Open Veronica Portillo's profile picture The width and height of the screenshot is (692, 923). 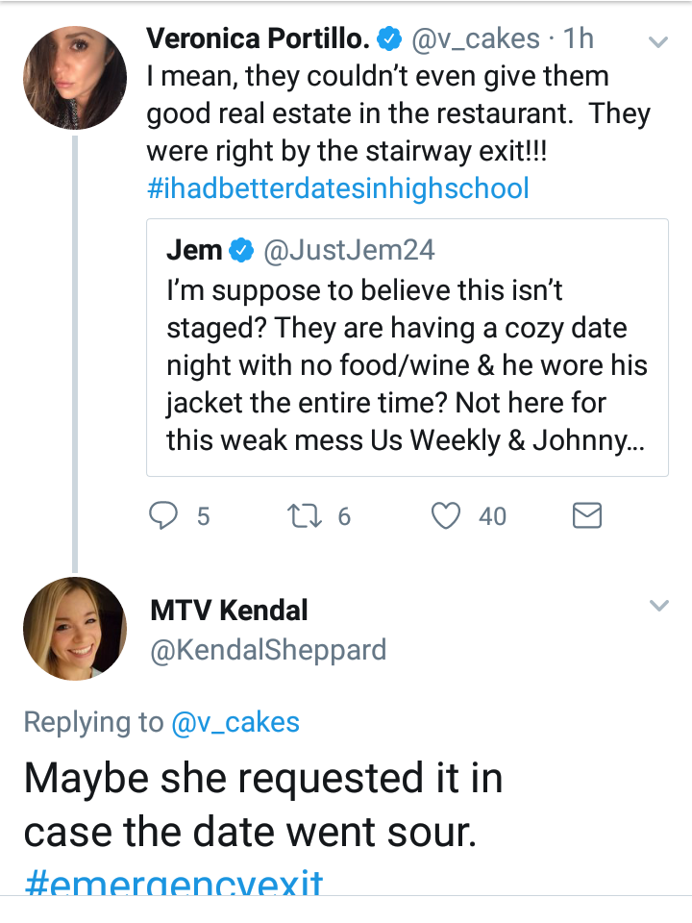(x=75, y=78)
